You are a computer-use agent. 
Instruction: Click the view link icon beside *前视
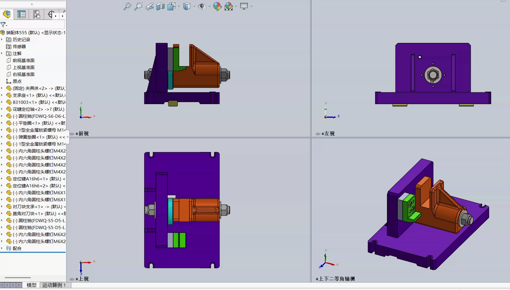click(x=72, y=134)
